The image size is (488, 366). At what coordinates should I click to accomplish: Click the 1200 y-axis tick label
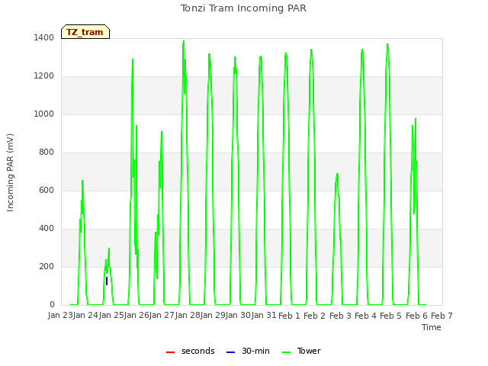tap(44, 76)
